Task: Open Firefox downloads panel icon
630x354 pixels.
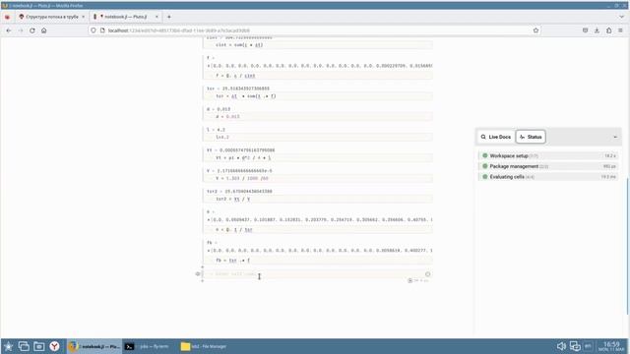Action: 597,30
